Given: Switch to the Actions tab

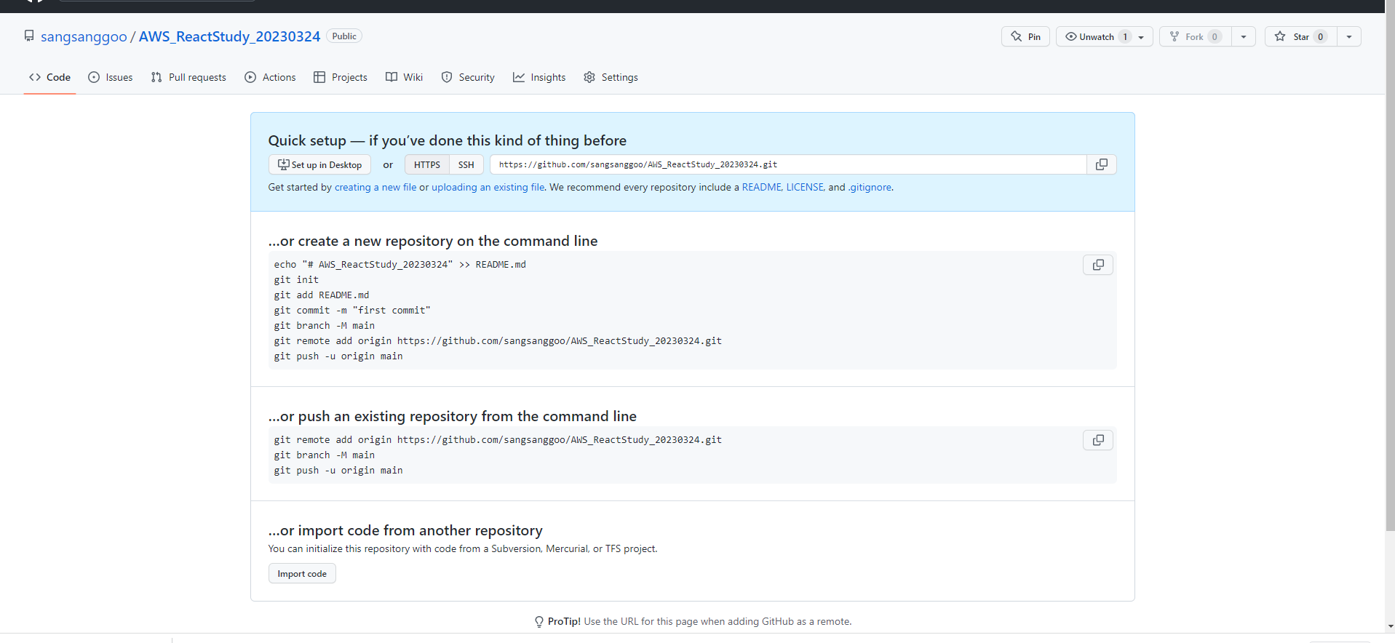Looking at the screenshot, I should click(270, 77).
